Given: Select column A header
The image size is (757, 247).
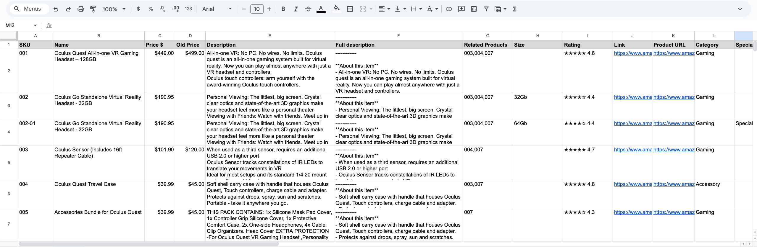Looking at the screenshot, I should pos(35,36).
